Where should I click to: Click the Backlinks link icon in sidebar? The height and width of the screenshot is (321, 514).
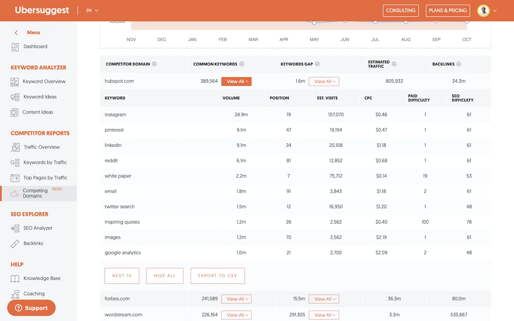coord(15,244)
